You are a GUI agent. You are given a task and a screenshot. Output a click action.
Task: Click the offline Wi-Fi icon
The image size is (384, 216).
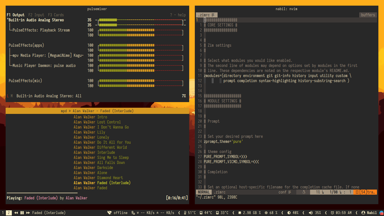110,213
